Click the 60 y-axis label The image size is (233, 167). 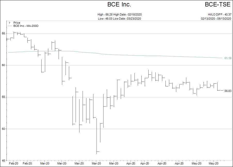point(4,65)
